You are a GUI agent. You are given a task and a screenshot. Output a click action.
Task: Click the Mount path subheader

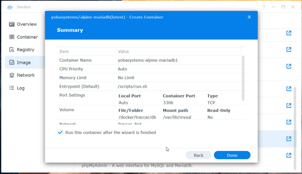175,110
